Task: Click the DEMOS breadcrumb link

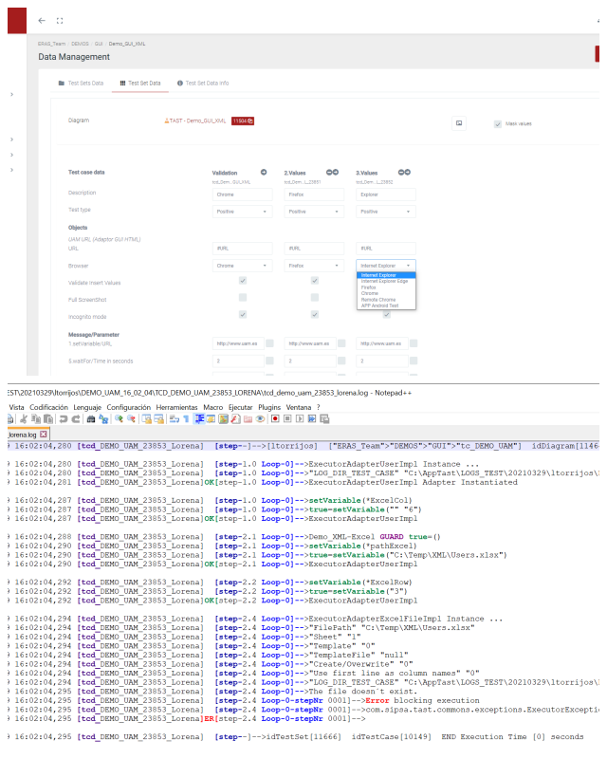Action: point(78,44)
